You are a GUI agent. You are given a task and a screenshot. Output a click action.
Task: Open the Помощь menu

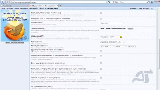41,8
